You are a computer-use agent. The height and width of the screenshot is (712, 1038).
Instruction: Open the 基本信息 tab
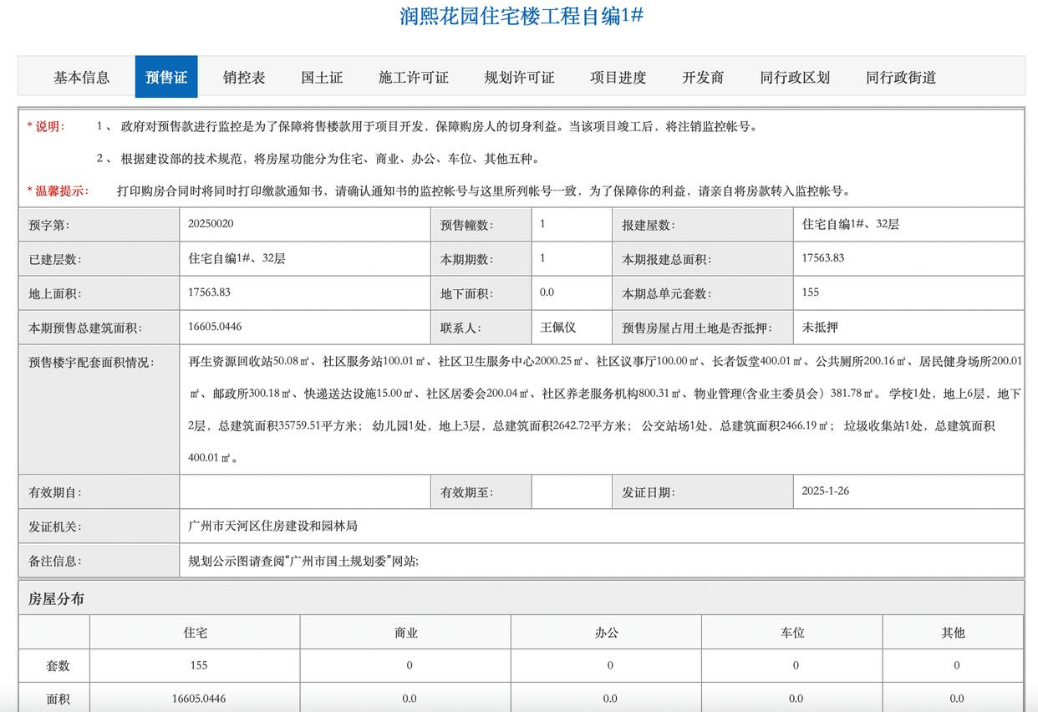click(82, 78)
